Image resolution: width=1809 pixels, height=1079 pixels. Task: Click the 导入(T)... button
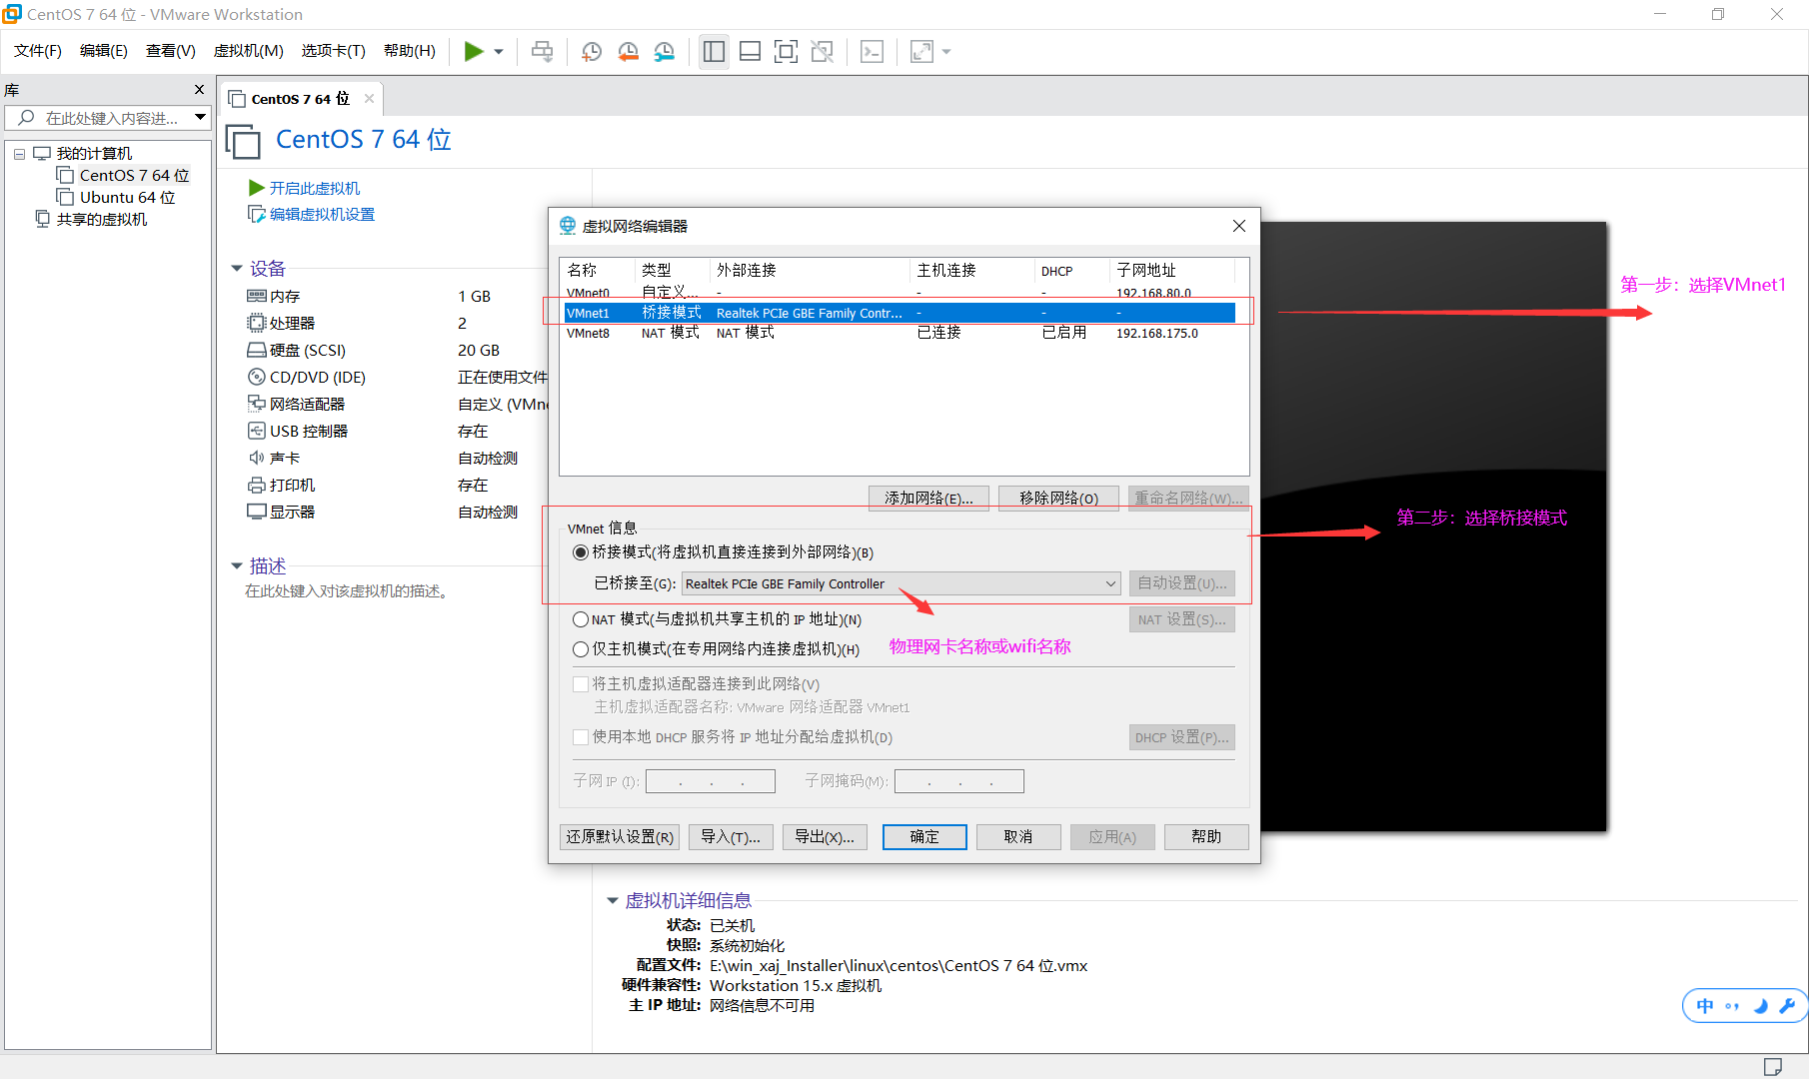(x=731, y=837)
